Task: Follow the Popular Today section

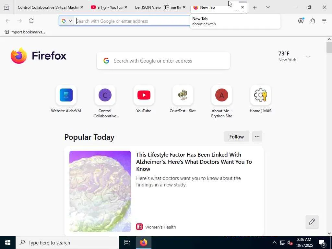Action: click(236, 136)
